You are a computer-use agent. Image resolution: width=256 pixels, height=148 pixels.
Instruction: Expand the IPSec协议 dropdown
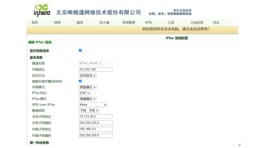(x=85, y=93)
